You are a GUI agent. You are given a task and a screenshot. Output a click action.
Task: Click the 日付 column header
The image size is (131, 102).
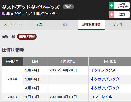click(35, 62)
